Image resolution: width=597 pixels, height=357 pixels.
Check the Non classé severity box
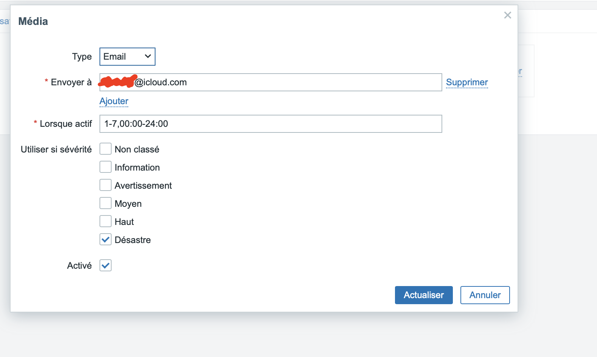[x=105, y=149]
